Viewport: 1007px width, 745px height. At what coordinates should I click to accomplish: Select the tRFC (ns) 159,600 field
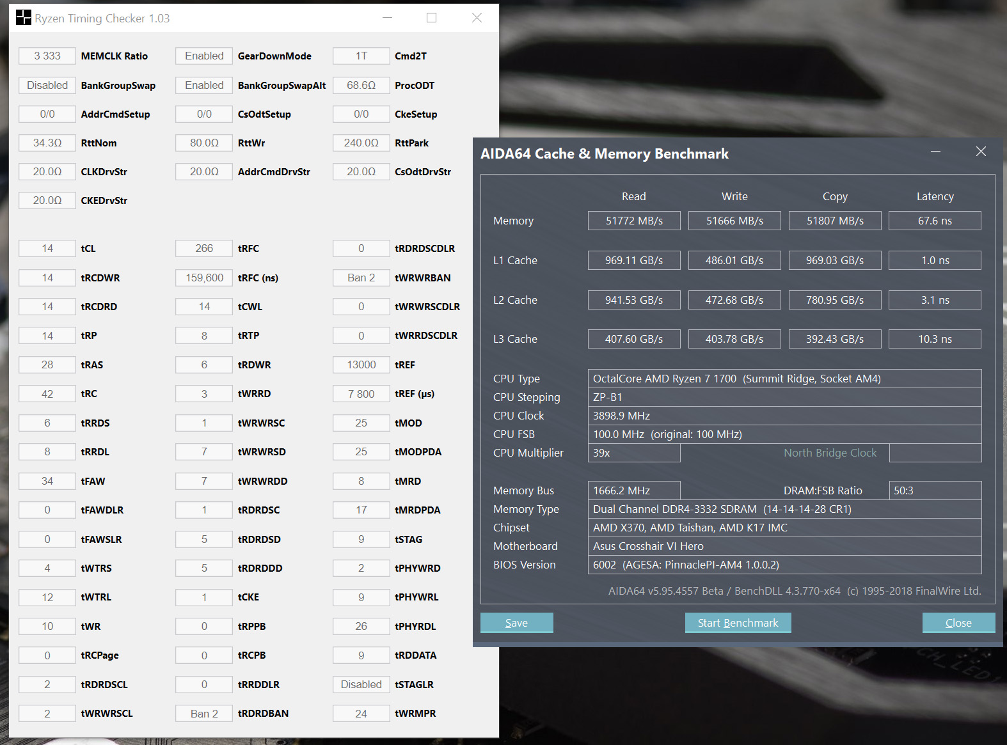pyautogui.click(x=204, y=278)
